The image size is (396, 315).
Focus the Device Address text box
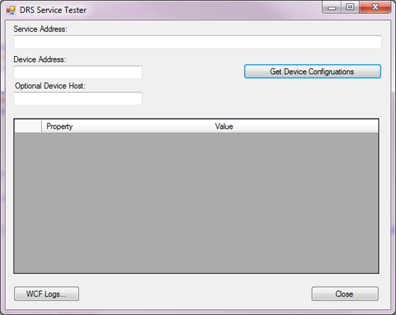pos(78,72)
